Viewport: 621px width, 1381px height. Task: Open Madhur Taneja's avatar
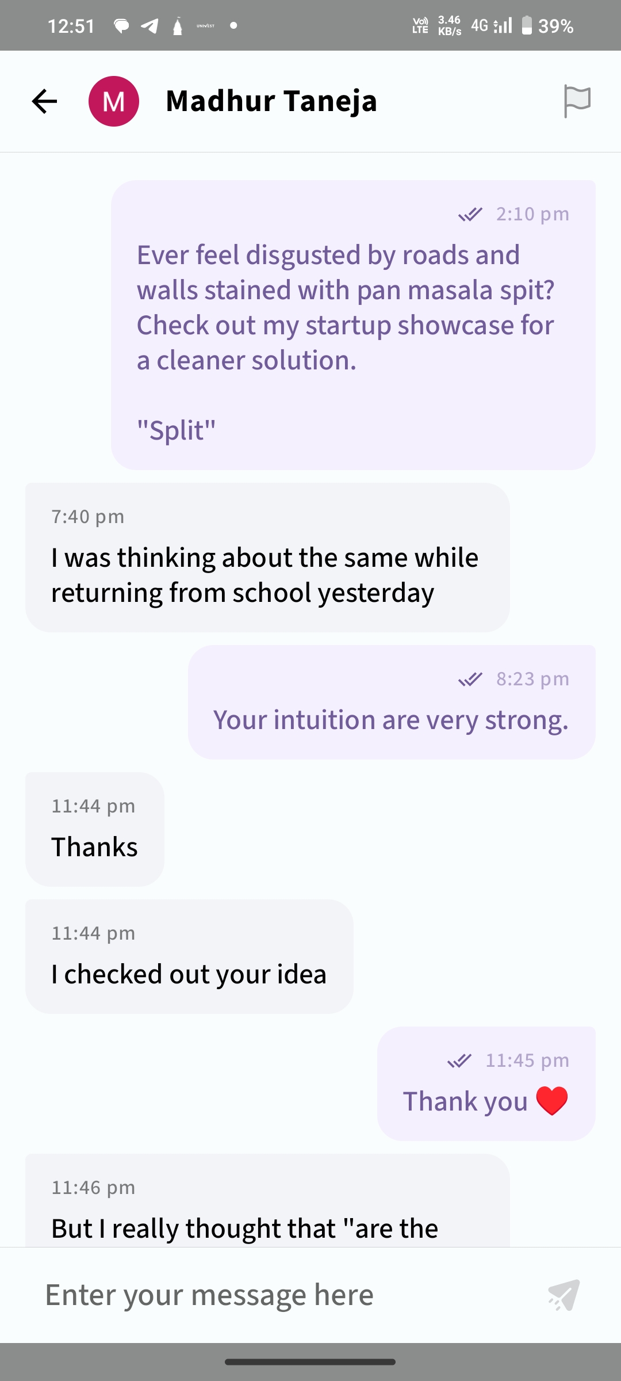pyautogui.click(x=113, y=101)
